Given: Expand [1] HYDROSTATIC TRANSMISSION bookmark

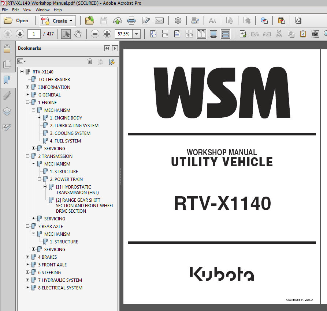Looking at the screenshot, I should [x=45, y=186].
